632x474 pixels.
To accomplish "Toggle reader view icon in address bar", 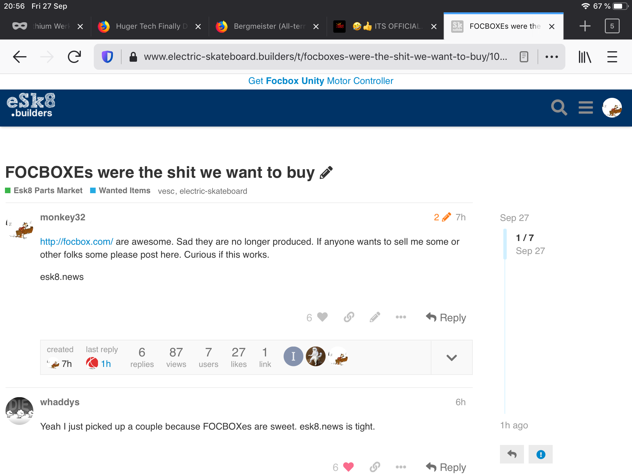I will pos(524,57).
